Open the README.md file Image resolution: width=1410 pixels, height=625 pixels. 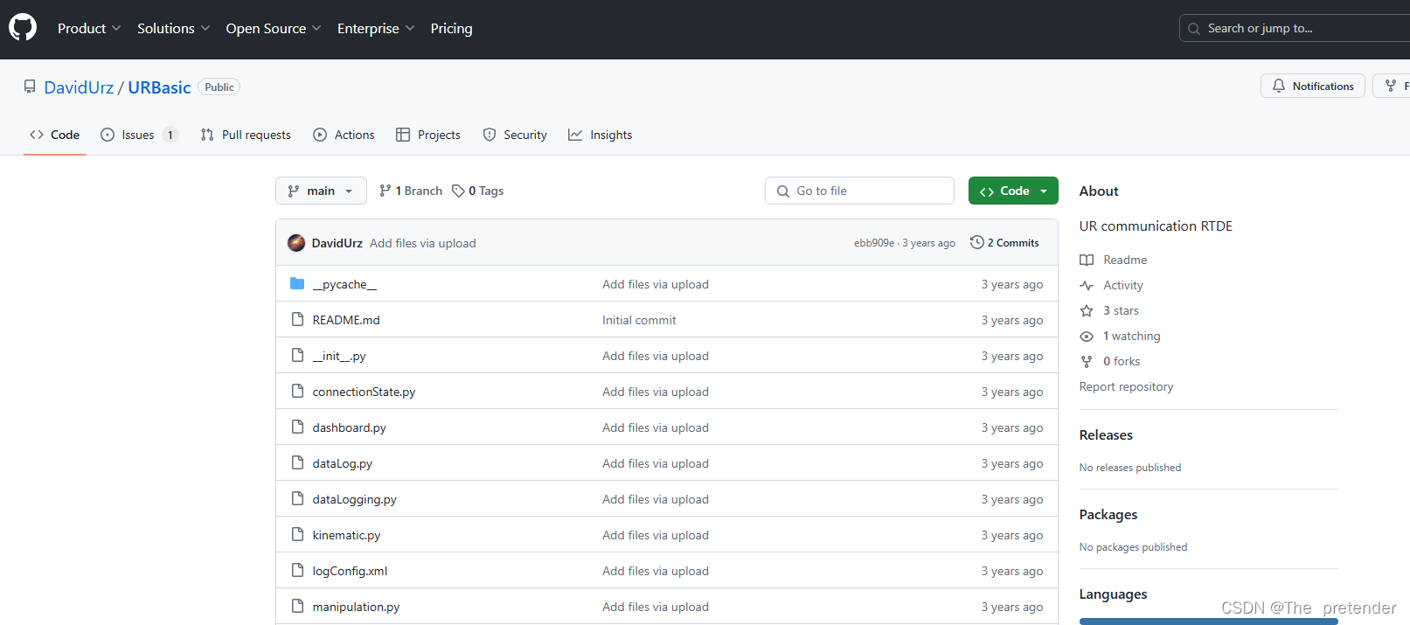346,320
